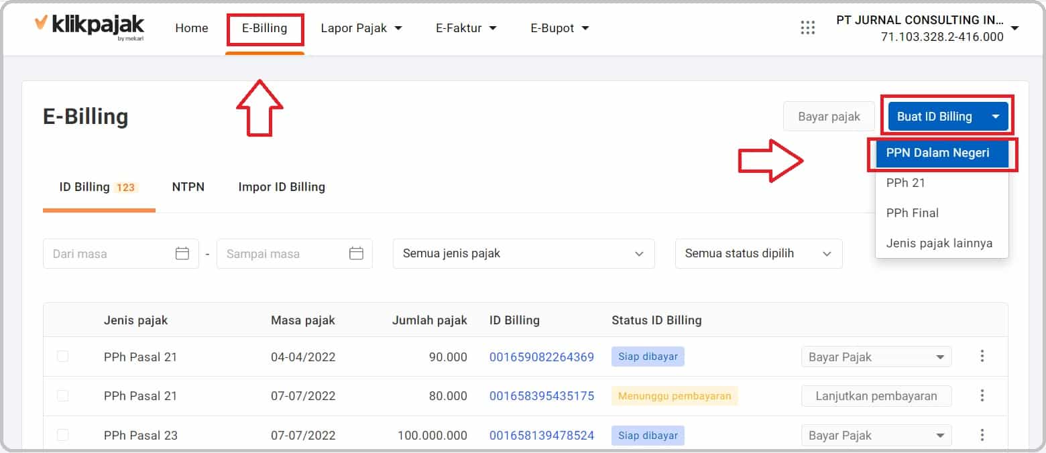The width and height of the screenshot is (1046, 453).
Task: Open the calendar icon in Dari masa field
Action: [x=182, y=253]
